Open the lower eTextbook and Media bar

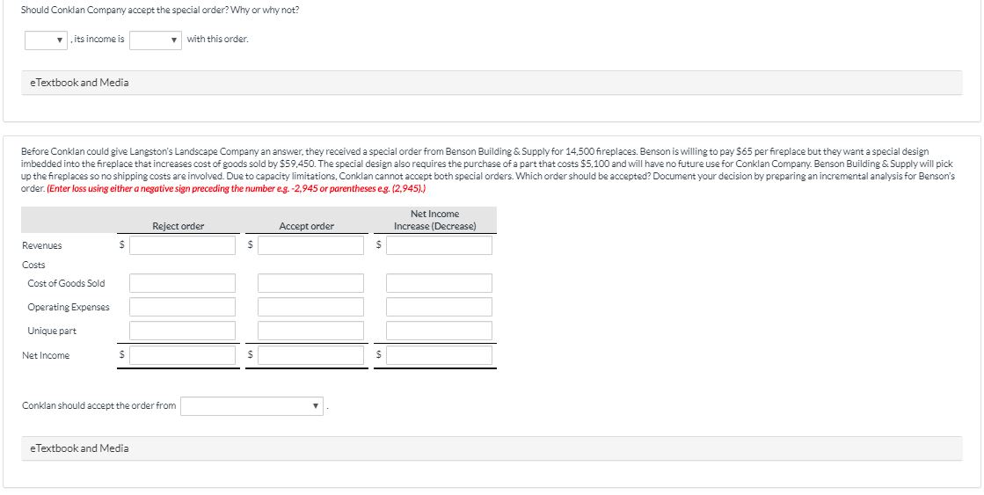pyautogui.click(x=492, y=448)
